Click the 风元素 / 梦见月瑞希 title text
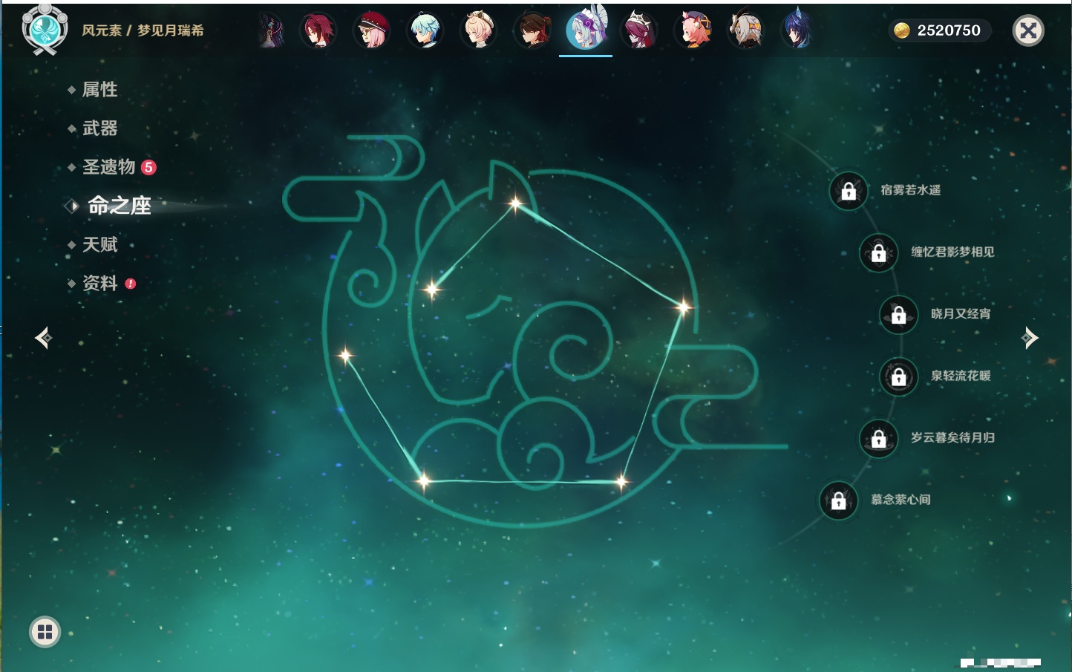Viewport: 1072px width, 672px height. click(143, 30)
